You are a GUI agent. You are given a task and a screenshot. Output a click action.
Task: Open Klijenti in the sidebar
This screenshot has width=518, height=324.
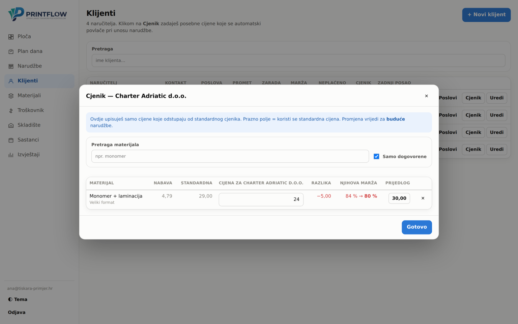(x=39, y=81)
